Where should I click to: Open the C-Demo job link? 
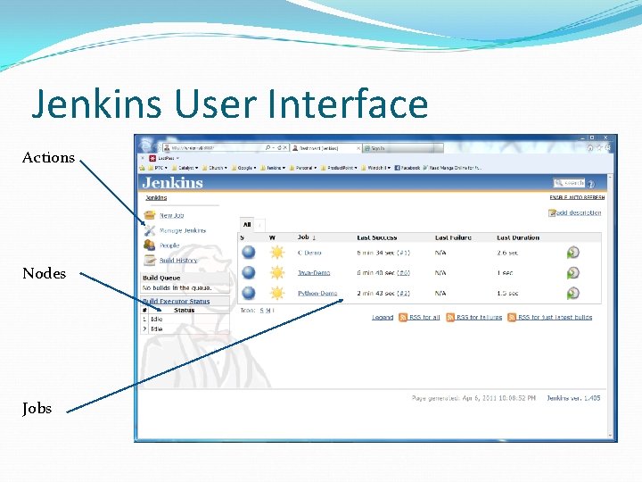click(x=309, y=253)
